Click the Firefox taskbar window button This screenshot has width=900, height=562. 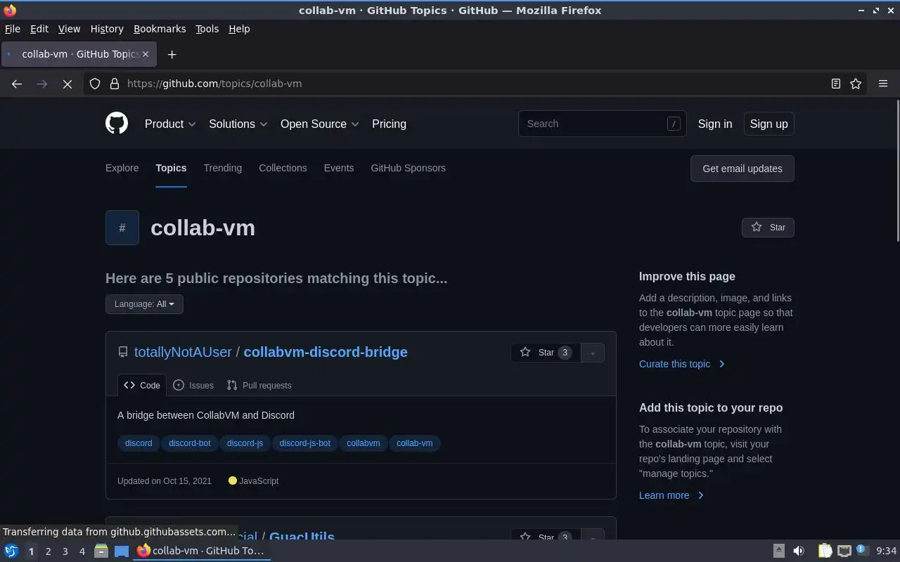click(x=201, y=551)
